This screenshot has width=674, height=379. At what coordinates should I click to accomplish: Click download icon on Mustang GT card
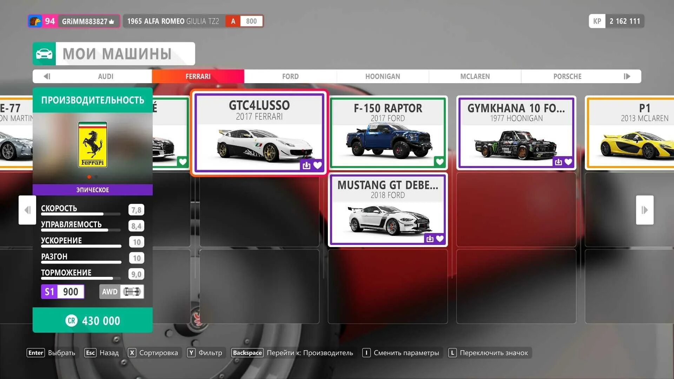pyautogui.click(x=430, y=239)
